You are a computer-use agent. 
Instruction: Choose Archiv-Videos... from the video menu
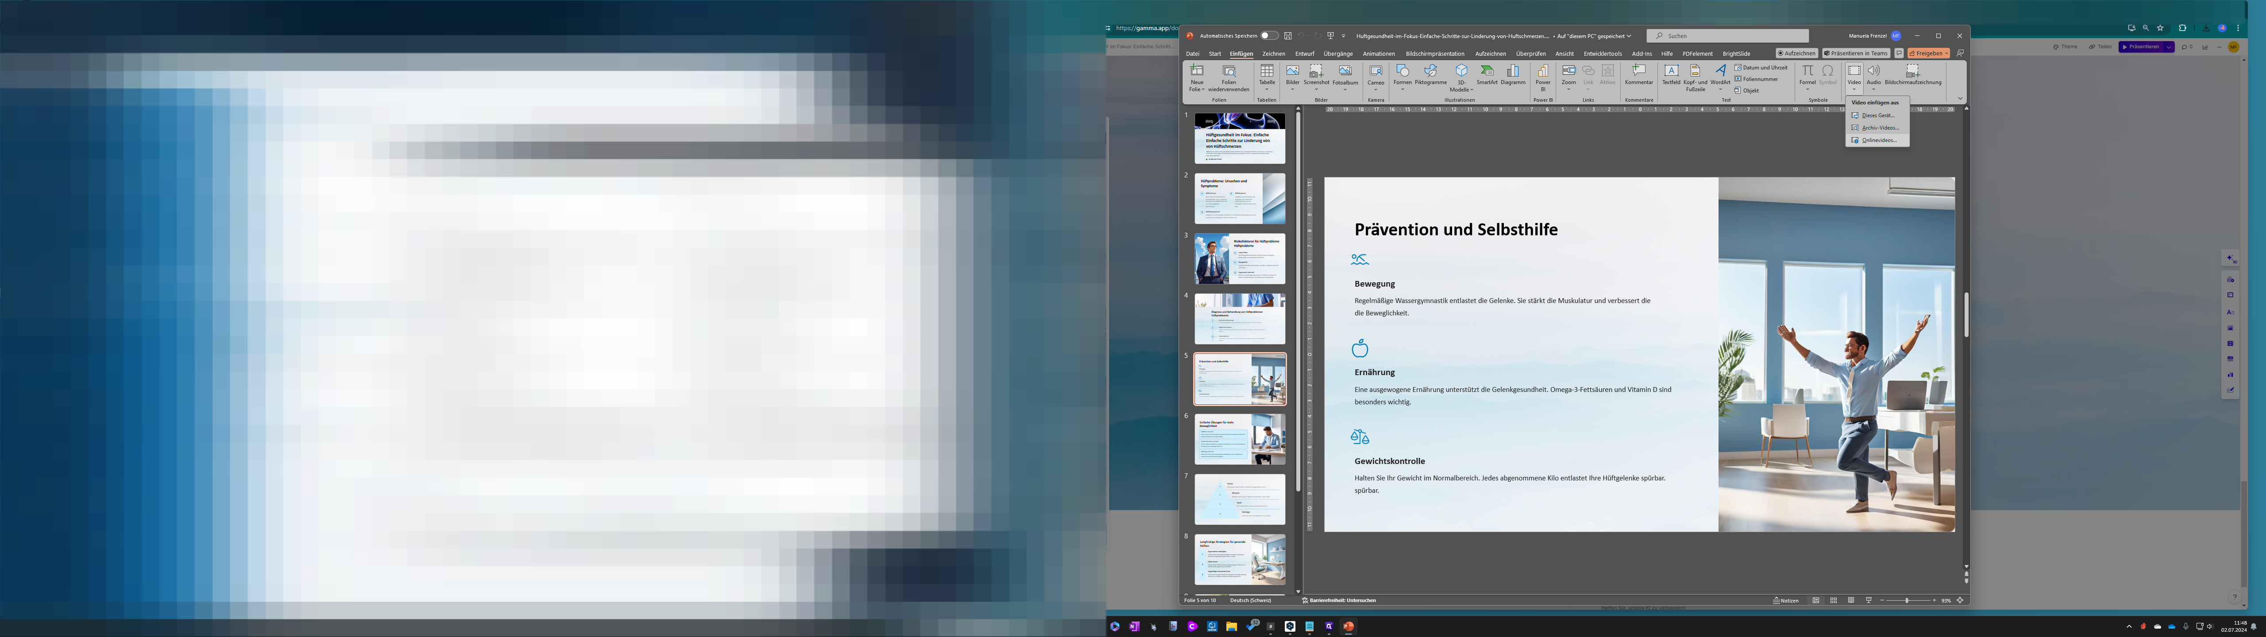pos(1877,127)
